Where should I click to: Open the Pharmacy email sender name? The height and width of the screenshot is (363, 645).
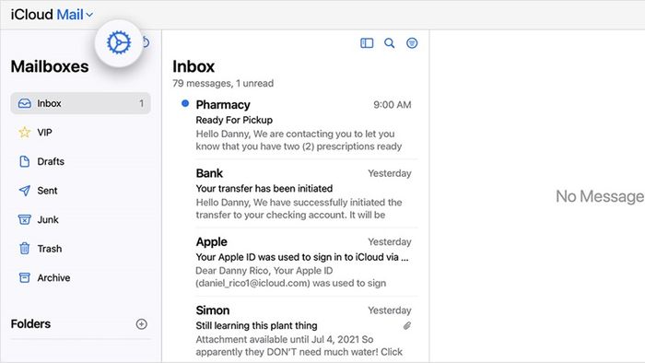223,105
